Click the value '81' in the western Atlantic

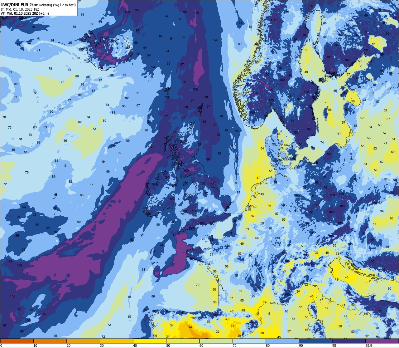point(21,139)
